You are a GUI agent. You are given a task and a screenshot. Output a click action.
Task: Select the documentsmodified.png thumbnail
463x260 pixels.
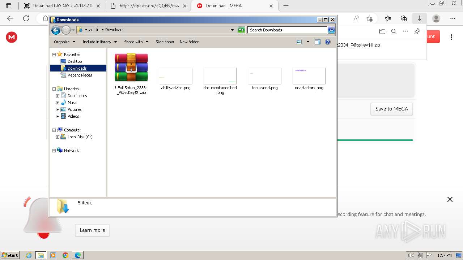(x=220, y=81)
